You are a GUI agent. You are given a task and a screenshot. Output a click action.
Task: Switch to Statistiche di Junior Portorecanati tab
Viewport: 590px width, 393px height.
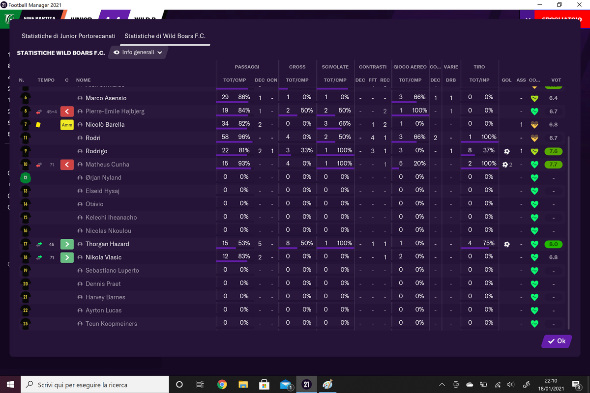click(68, 36)
